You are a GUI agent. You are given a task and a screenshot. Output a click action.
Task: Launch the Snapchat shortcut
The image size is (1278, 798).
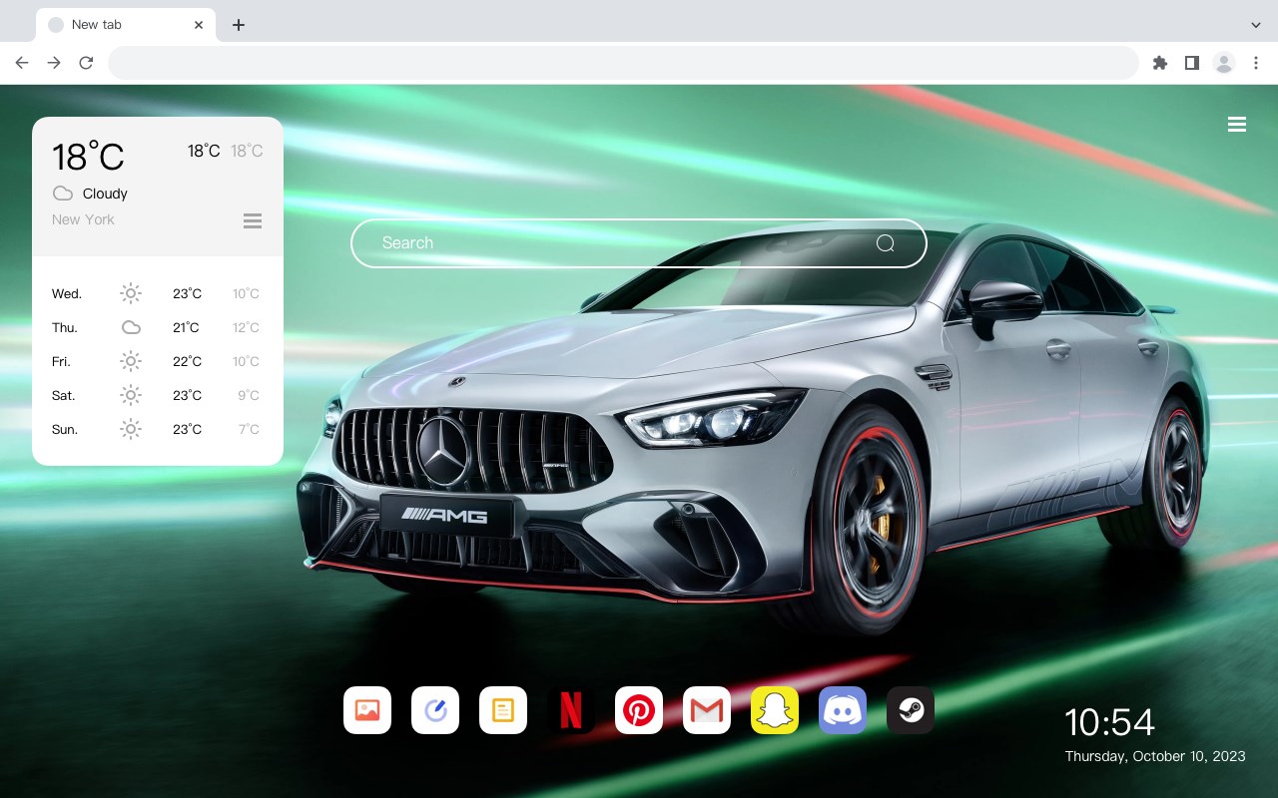point(775,710)
